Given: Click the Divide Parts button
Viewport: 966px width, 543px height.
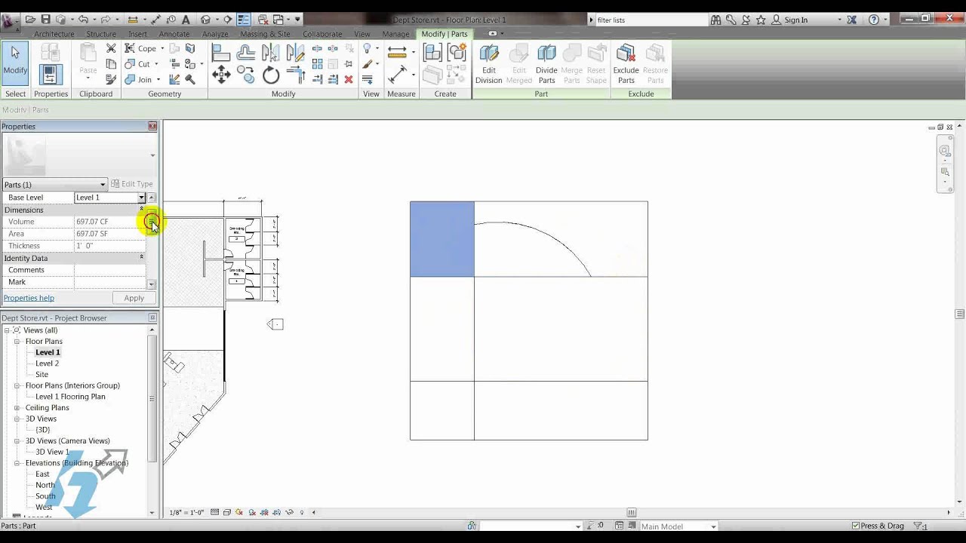Looking at the screenshot, I should point(546,64).
